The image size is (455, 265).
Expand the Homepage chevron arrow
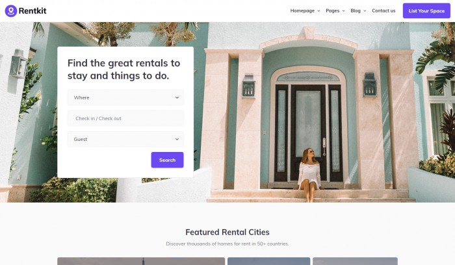[x=318, y=11]
